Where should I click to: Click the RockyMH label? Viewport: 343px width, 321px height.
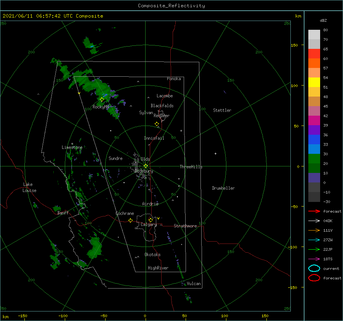click(101, 107)
